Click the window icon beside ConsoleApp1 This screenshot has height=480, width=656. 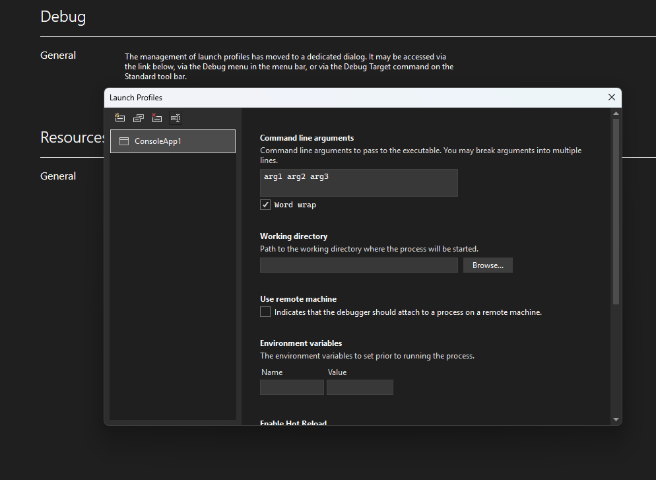123,141
